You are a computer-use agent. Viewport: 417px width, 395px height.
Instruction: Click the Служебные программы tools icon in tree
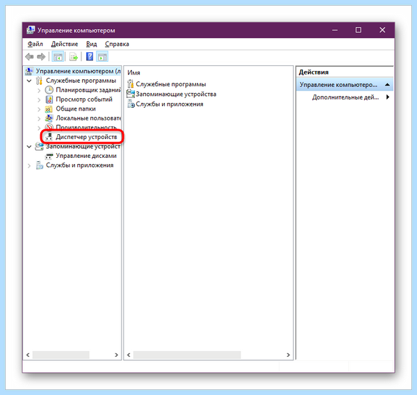coord(39,81)
